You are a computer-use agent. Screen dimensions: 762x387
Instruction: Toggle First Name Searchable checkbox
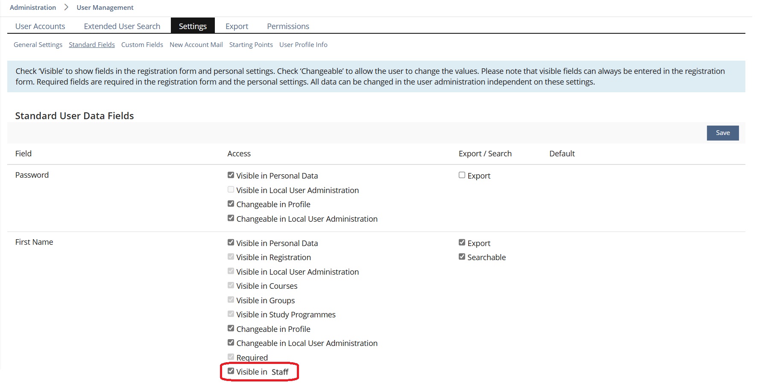(x=462, y=257)
